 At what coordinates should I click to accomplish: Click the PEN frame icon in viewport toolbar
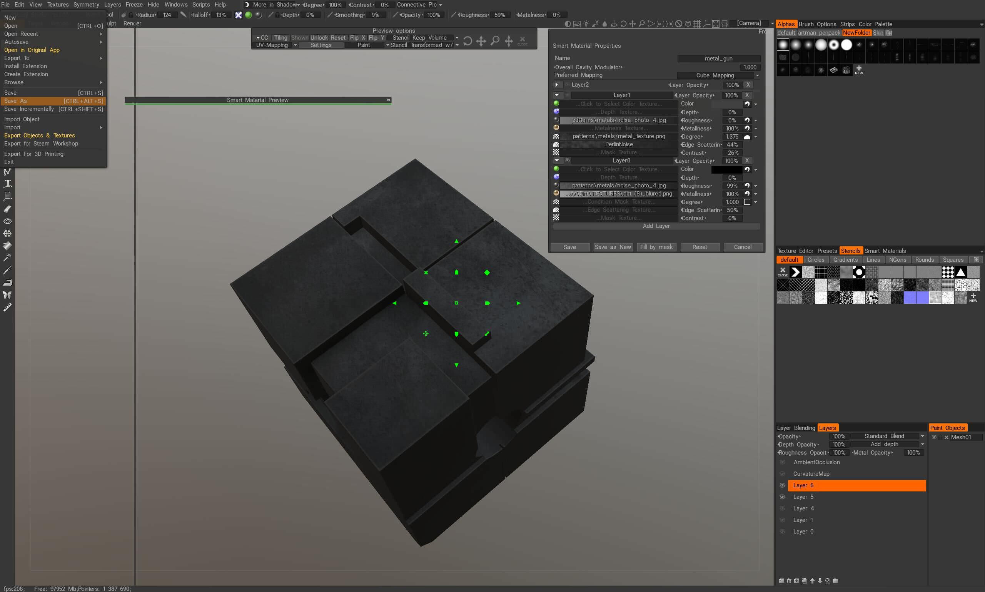(669, 24)
